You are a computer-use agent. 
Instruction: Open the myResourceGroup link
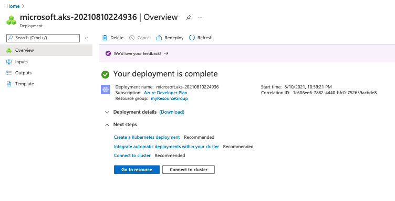pos(169,98)
